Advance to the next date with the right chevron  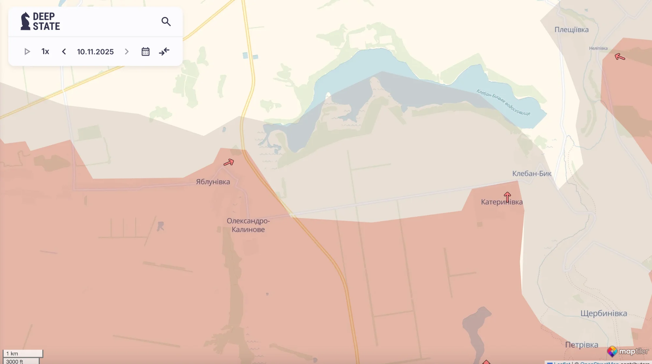[126, 51]
